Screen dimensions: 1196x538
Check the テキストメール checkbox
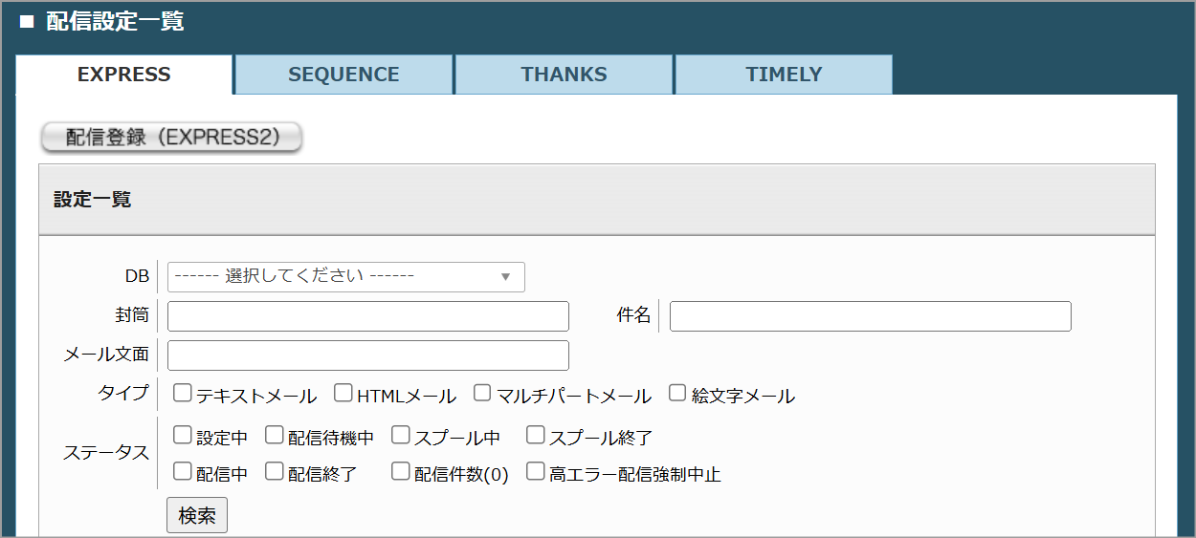183,393
